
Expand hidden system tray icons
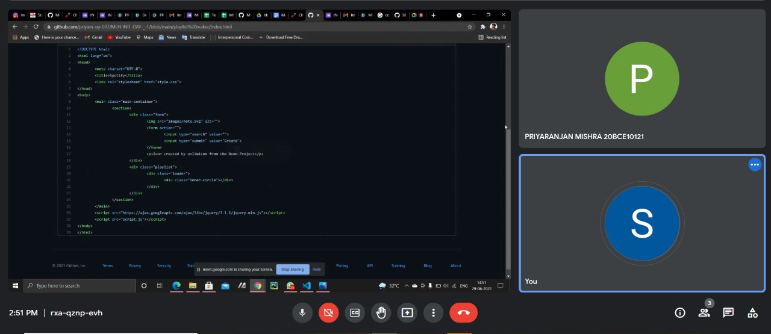pyautogui.click(x=407, y=285)
